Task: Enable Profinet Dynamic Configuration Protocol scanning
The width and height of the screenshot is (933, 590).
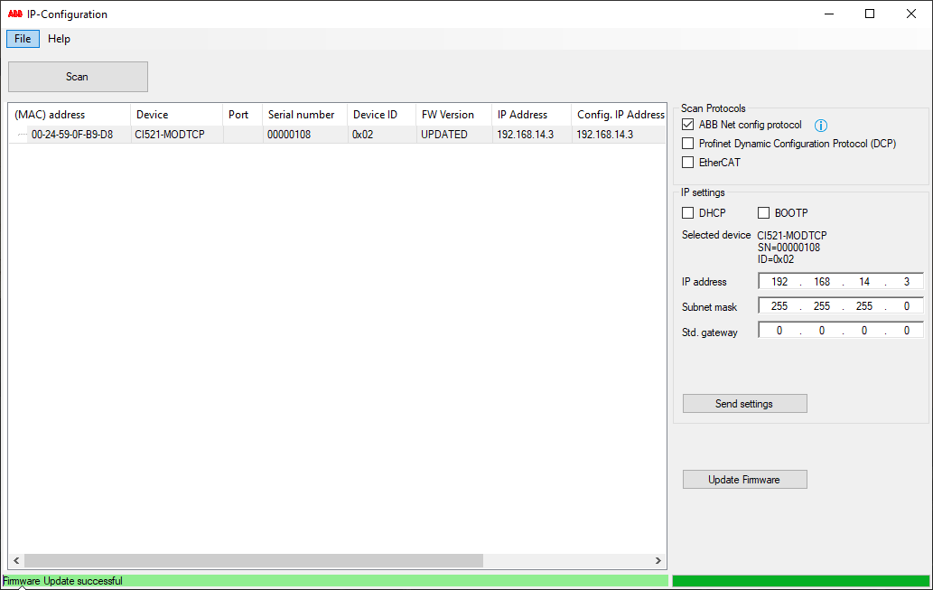Action: 687,143
